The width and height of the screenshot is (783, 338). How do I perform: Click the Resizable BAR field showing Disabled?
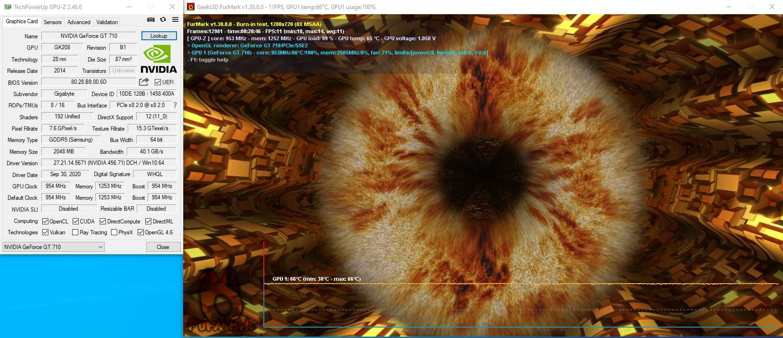tap(156, 209)
